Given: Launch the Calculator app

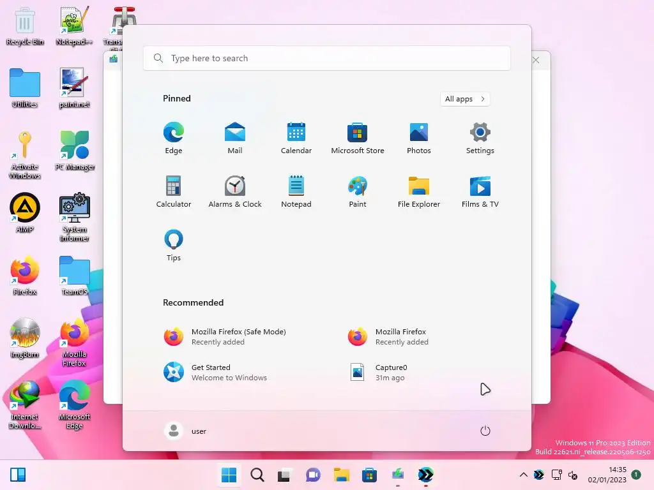Looking at the screenshot, I should [174, 192].
